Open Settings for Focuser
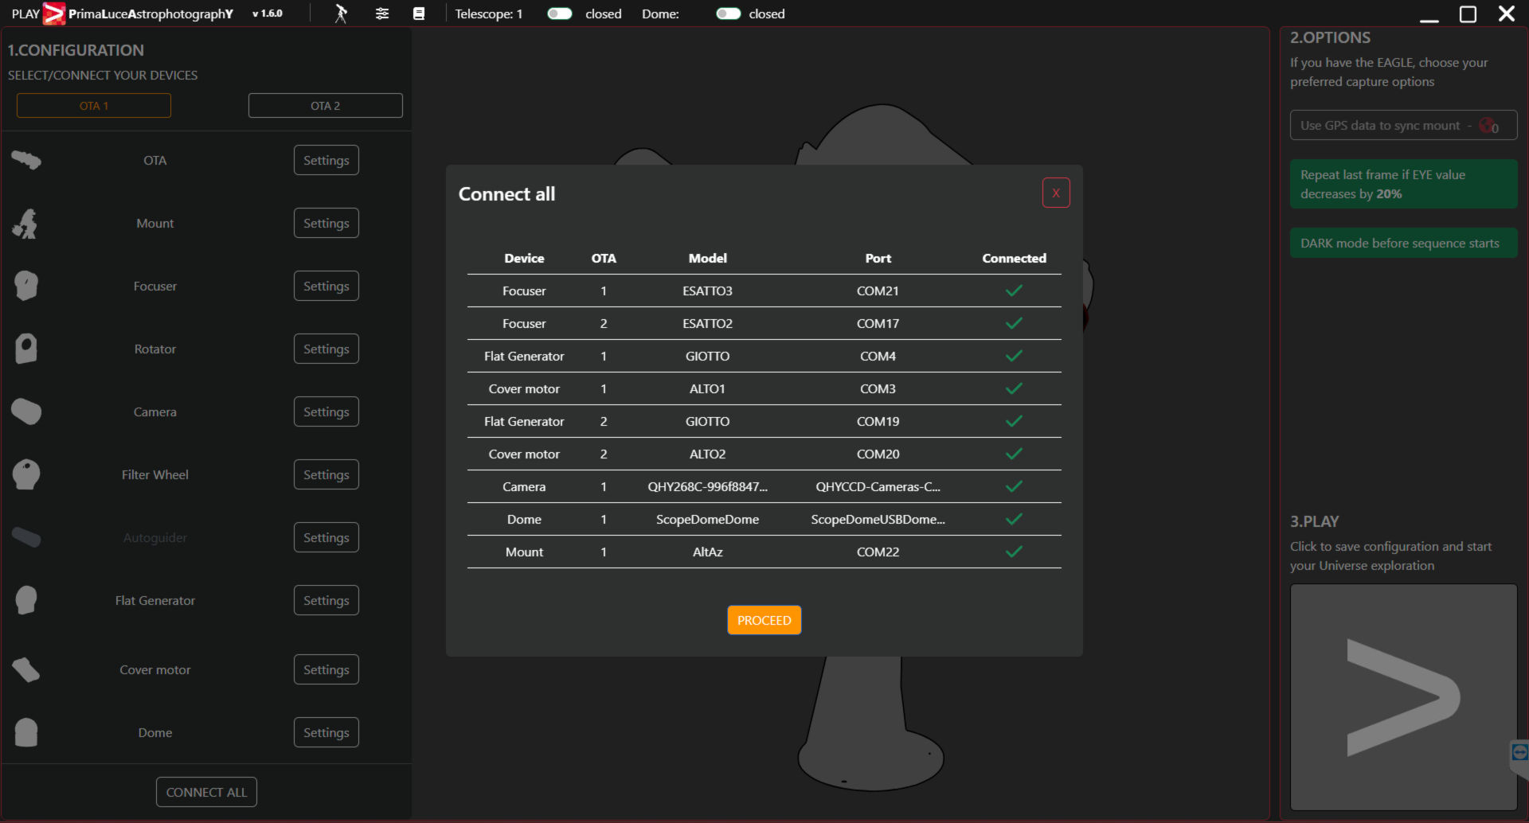Image resolution: width=1529 pixels, height=823 pixels. tap(327, 286)
